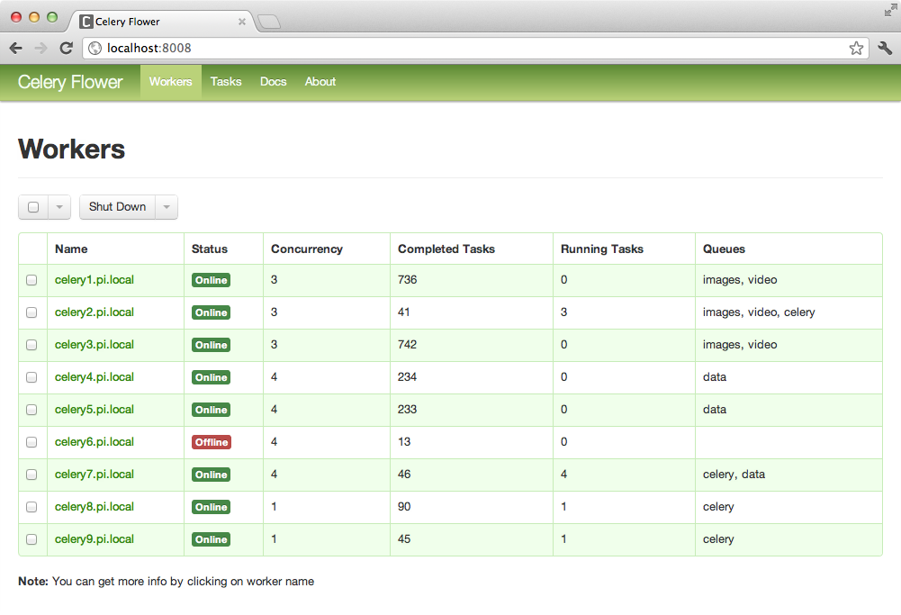This screenshot has width=901, height=615.
Task: Reload the page with the refresh icon
Action: 66,49
